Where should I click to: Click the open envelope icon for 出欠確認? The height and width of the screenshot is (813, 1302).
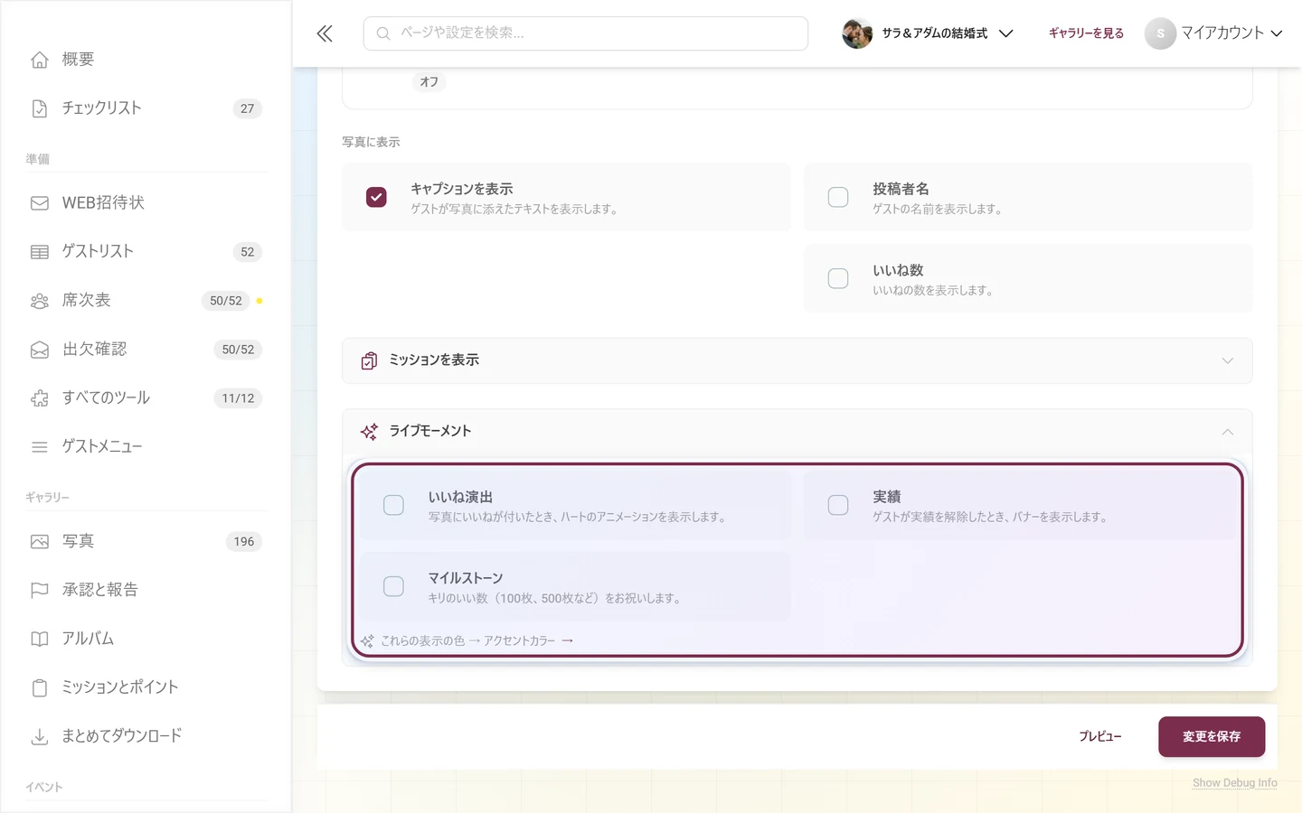(40, 350)
